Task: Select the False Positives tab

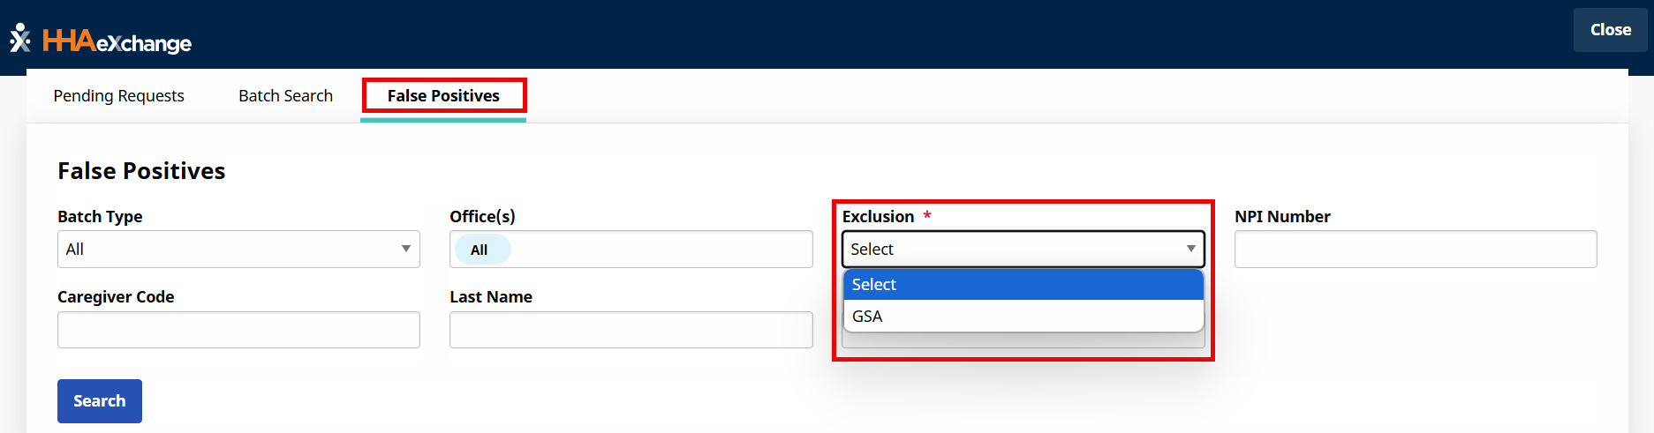Action: [x=443, y=95]
